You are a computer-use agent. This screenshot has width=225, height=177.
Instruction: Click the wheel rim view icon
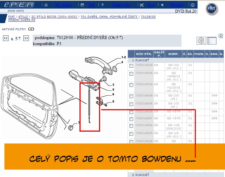(201, 41)
